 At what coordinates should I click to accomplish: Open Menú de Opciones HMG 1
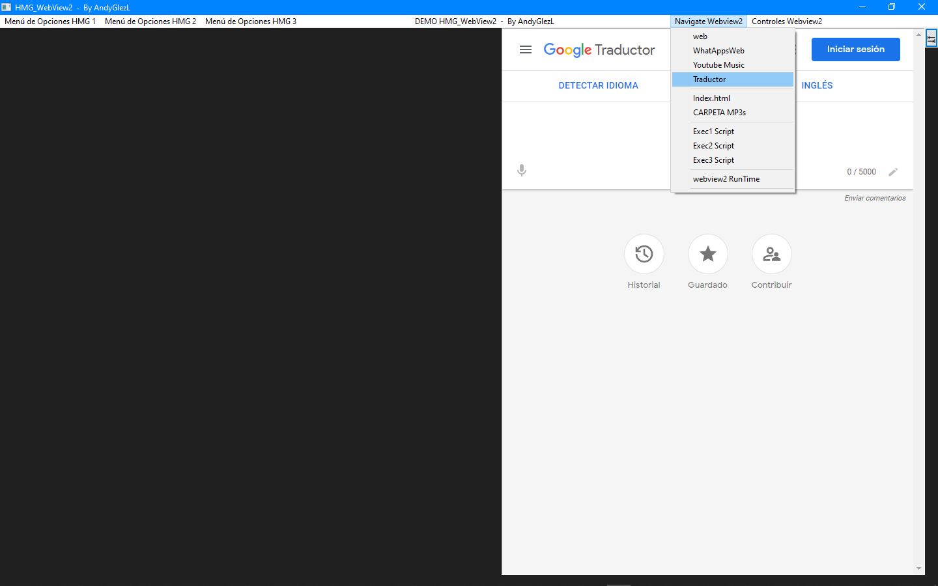tap(50, 21)
